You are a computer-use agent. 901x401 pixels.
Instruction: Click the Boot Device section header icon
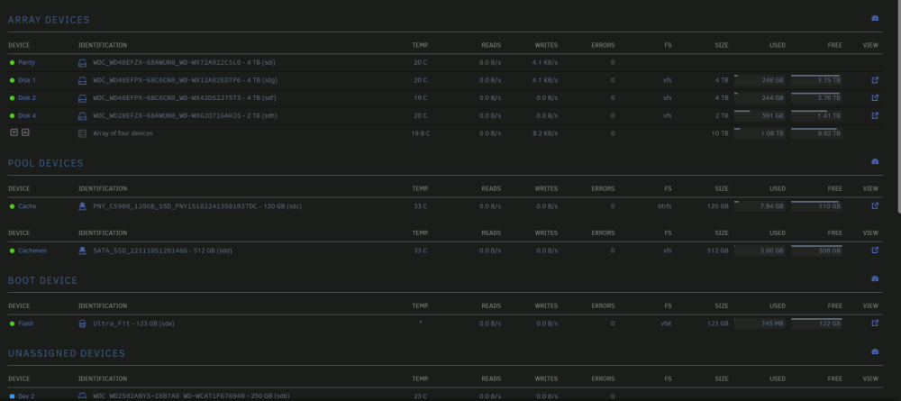[x=875, y=279]
